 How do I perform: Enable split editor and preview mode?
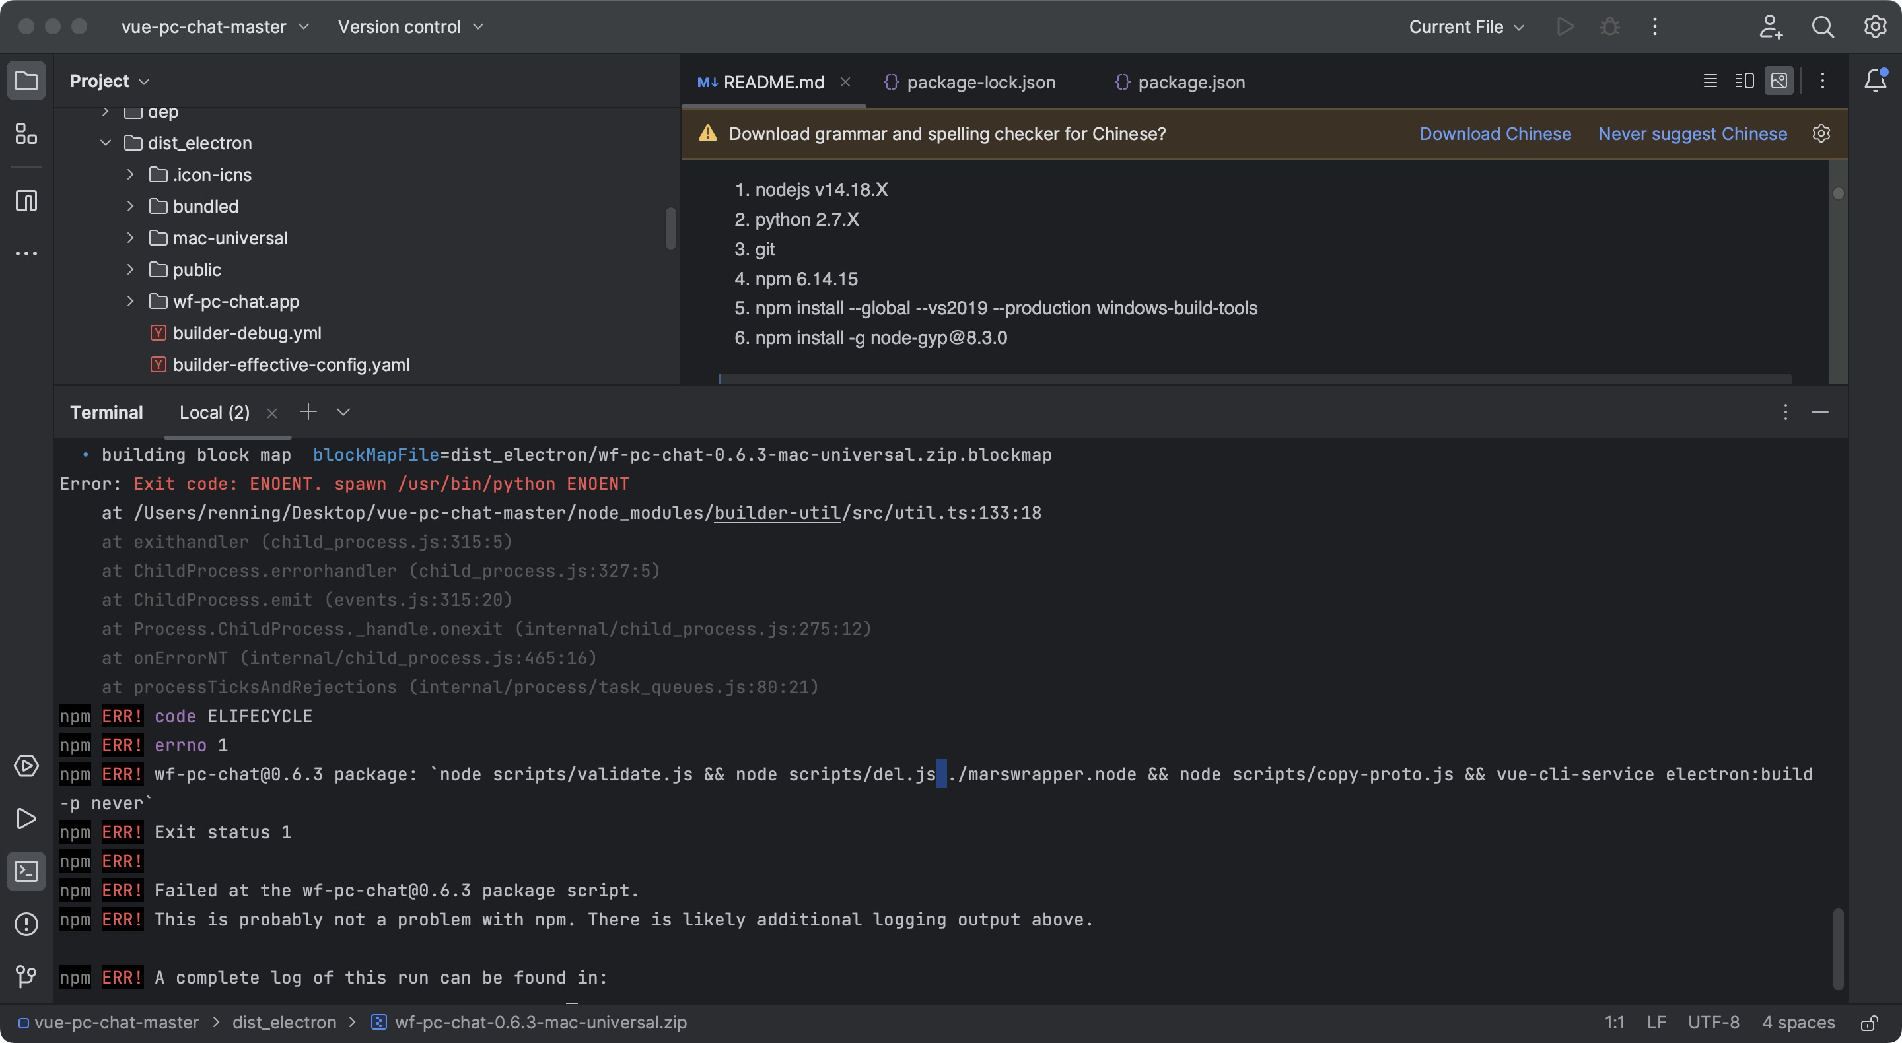[1743, 81]
